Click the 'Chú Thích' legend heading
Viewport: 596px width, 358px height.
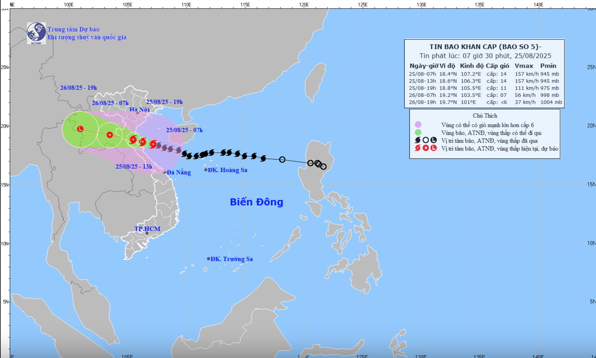485,116
